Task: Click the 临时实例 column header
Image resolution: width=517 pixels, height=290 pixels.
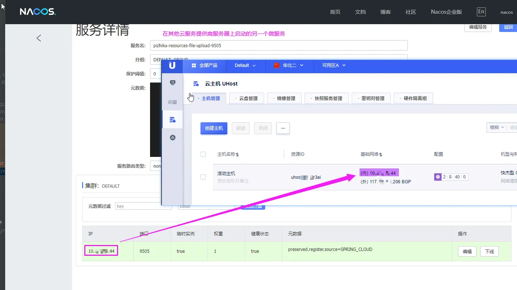Action: 186,234
